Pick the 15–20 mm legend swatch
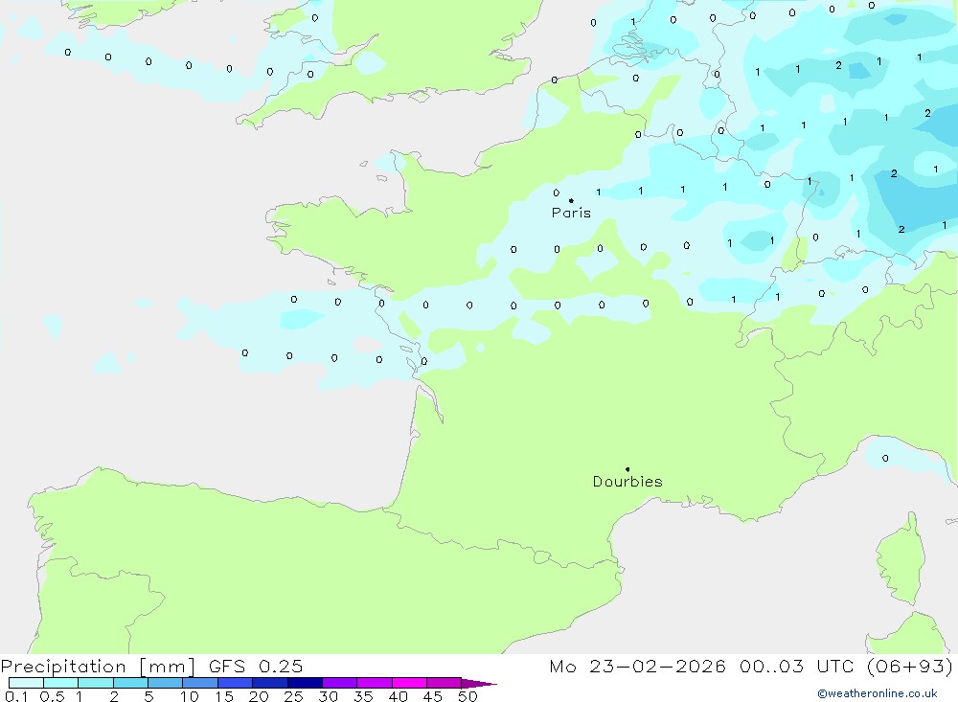Screen dimensions: 958x702 click(x=236, y=683)
